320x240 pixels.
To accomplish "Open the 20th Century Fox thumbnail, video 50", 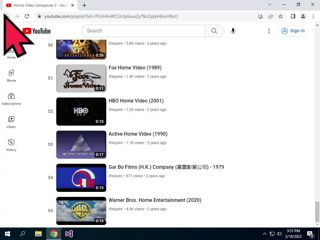I will pos(81,49).
